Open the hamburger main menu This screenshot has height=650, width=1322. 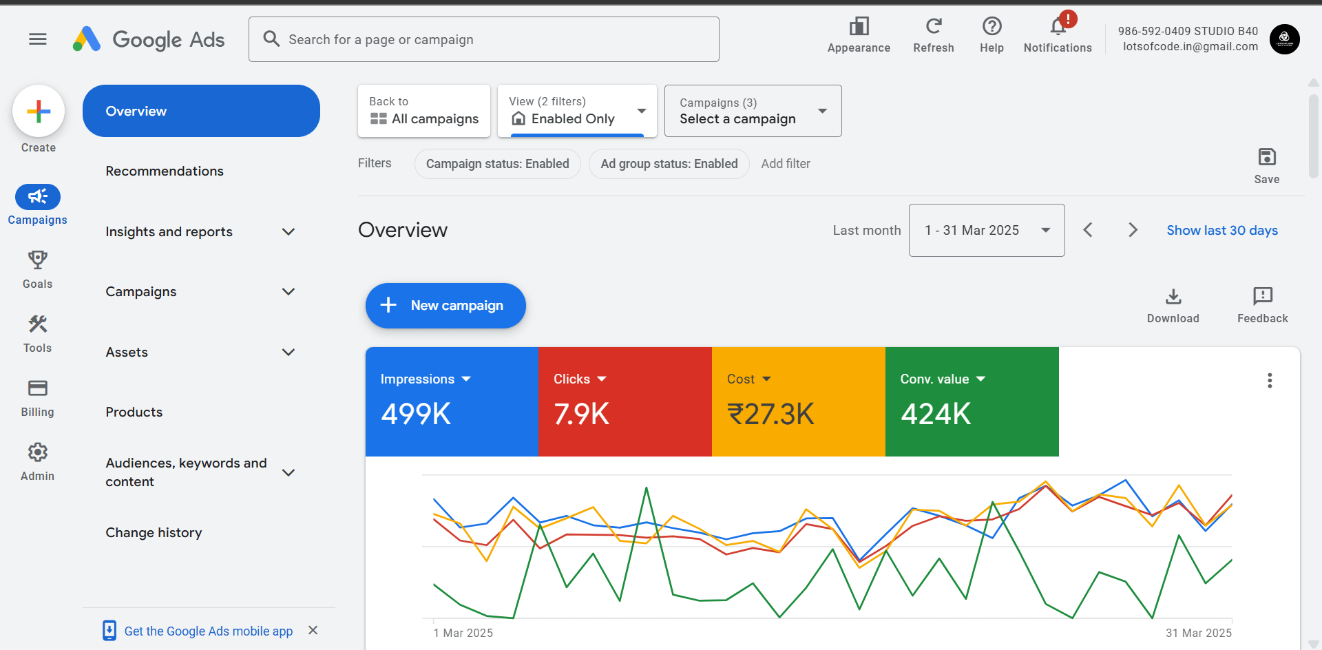click(x=38, y=39)
